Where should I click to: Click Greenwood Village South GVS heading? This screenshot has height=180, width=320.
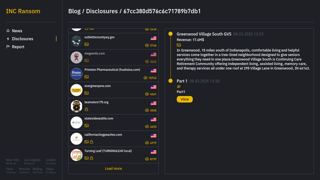click(204, 34)
